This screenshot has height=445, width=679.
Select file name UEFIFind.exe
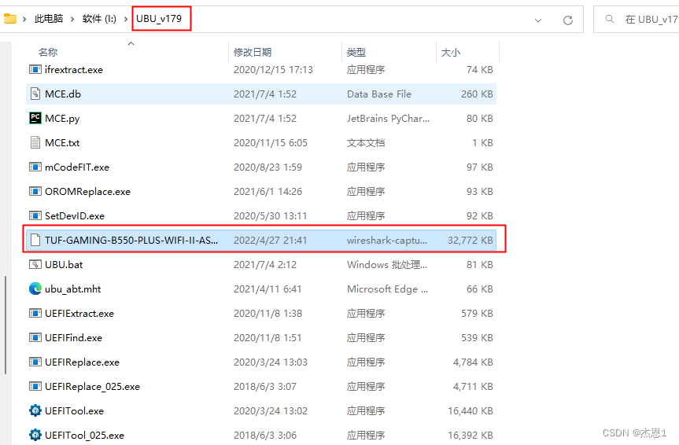click(x=73, y=337)
